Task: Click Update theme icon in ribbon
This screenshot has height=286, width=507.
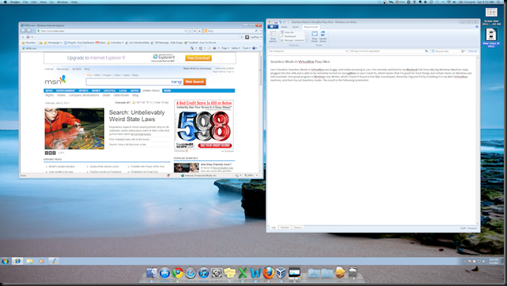Action: (323, 36)
